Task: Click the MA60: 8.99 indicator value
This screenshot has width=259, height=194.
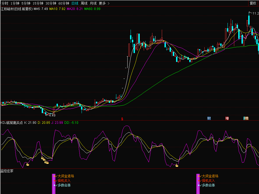Action: 92,9
